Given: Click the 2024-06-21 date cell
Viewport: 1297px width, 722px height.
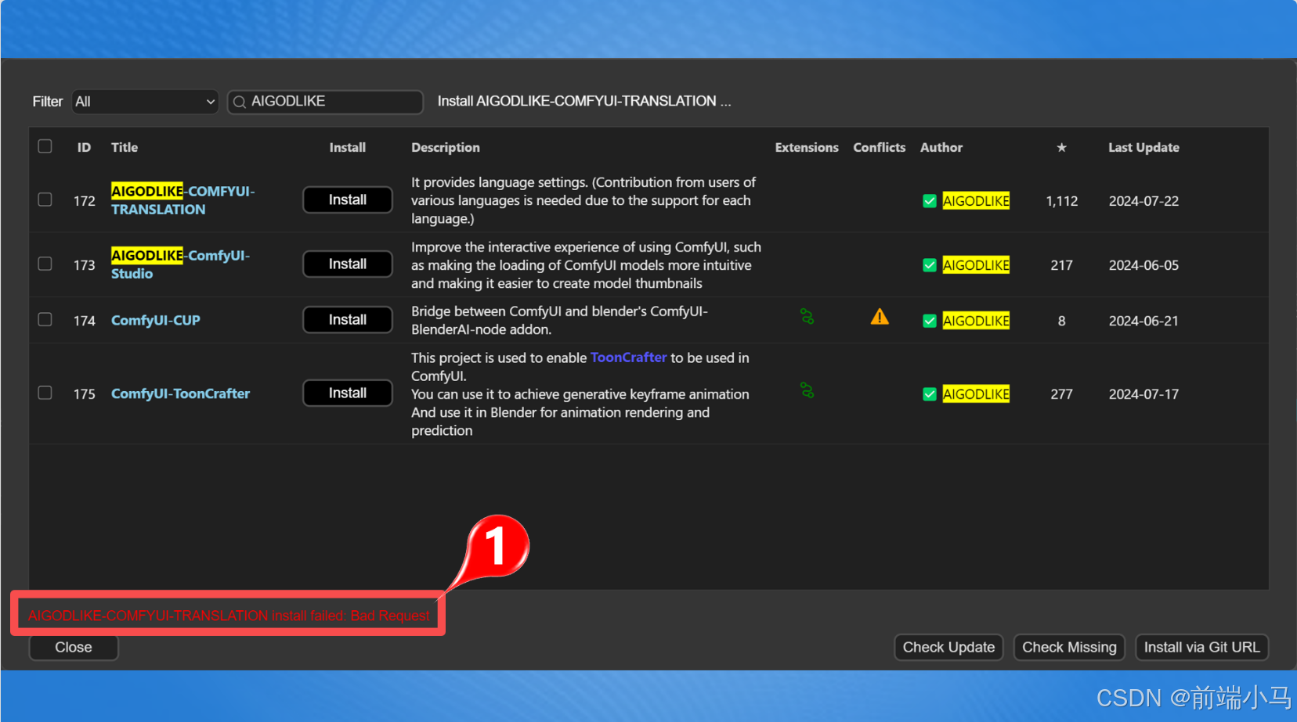Looking at the screenshot, I should (x=1143, y=321).
